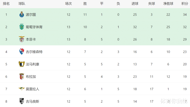The width and height of the screenshot is (190, 107).
Task: Sort table by 积分 column header
Action: pyautogui.click(x=184, y=4)
